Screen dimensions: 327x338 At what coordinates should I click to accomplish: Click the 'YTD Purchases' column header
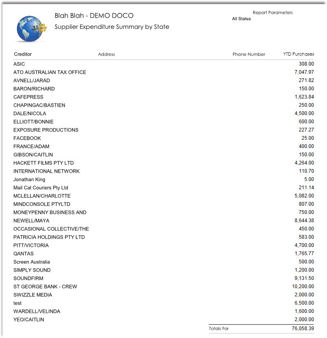tap(299, 54)
